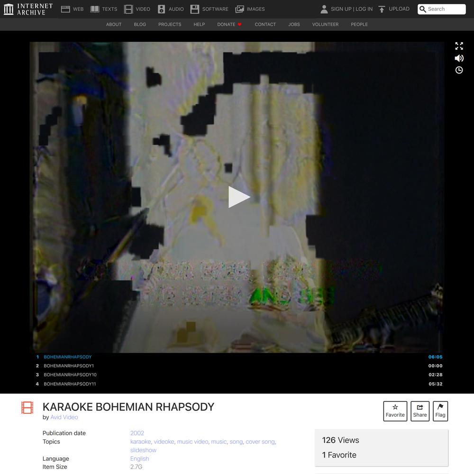
Task: Open the Avid Video creator link
Action: coord(64,417)
